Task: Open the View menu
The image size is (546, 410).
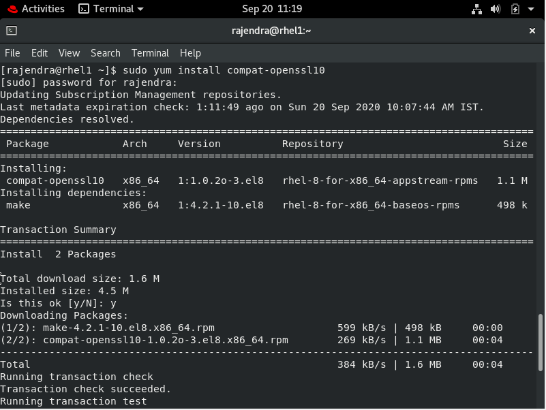Action: [69, 52]
